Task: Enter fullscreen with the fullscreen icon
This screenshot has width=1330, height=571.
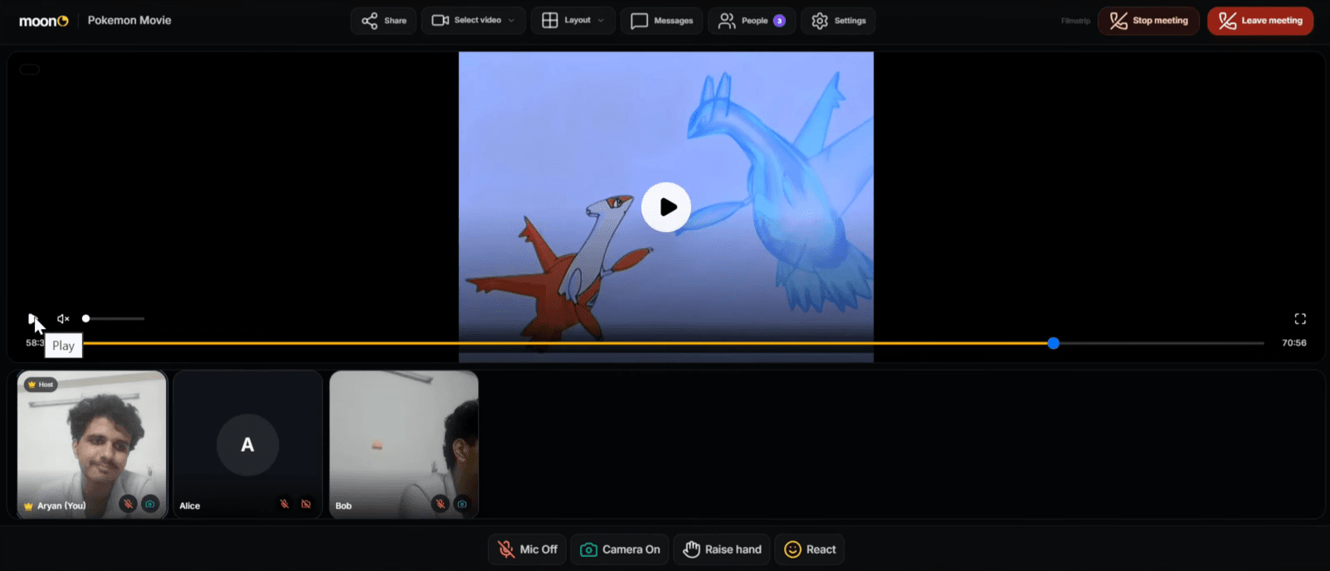Action: [1300, 319]
